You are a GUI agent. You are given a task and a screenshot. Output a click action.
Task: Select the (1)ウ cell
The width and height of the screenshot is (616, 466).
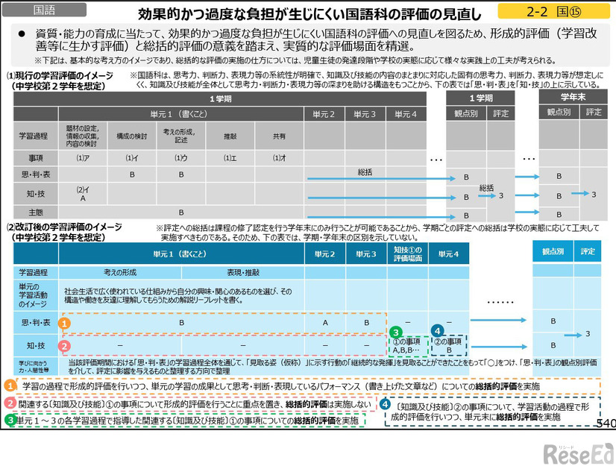(181, 158)
